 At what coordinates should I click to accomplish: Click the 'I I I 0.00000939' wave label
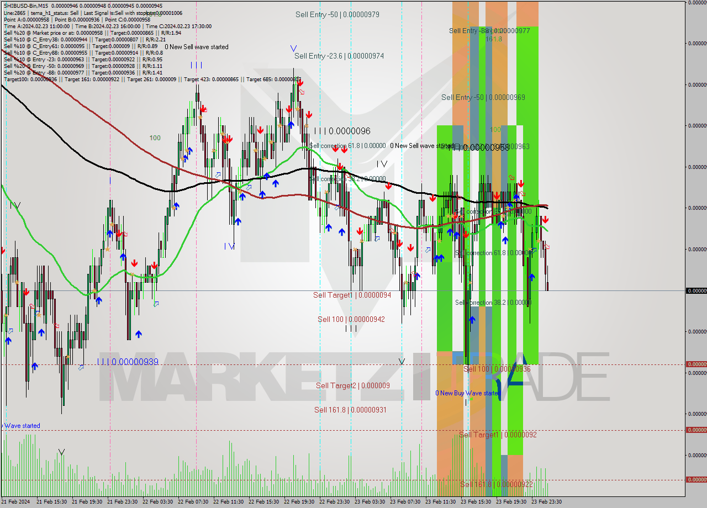tap(128, 362)
